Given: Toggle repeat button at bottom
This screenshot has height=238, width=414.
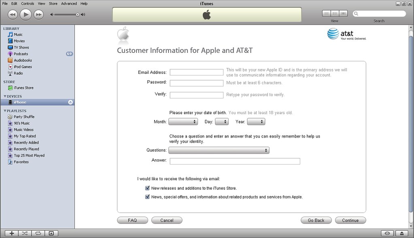Looking at the screenshot, I should 38,233.
